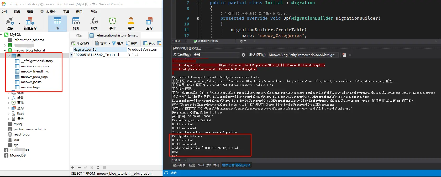
Task: Switch to the Web 发布活动 tab
Action: (x=208, y=165)
